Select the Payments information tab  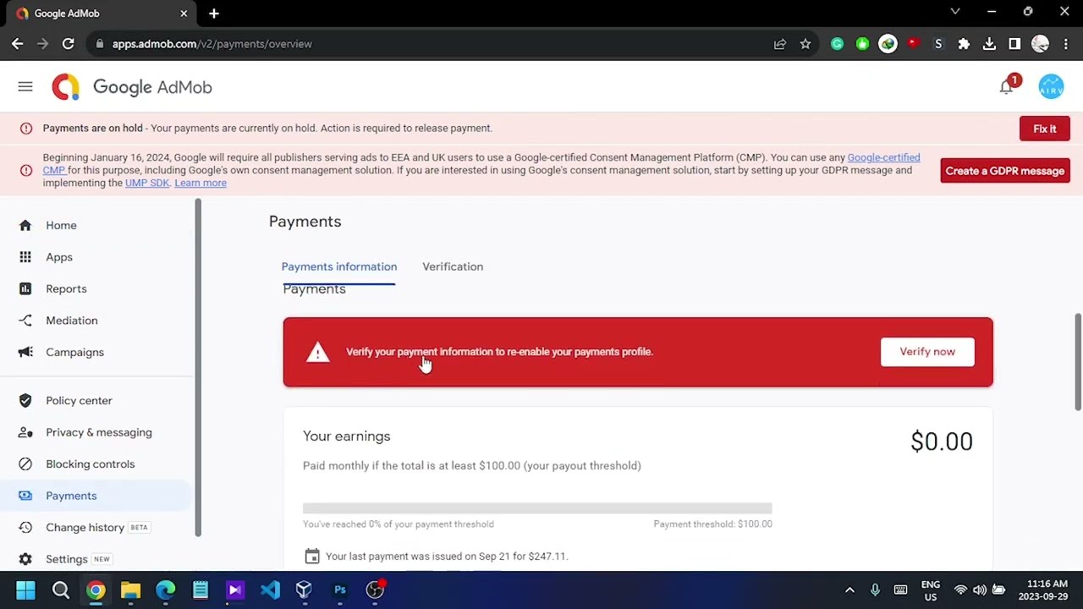click(339, 266)
